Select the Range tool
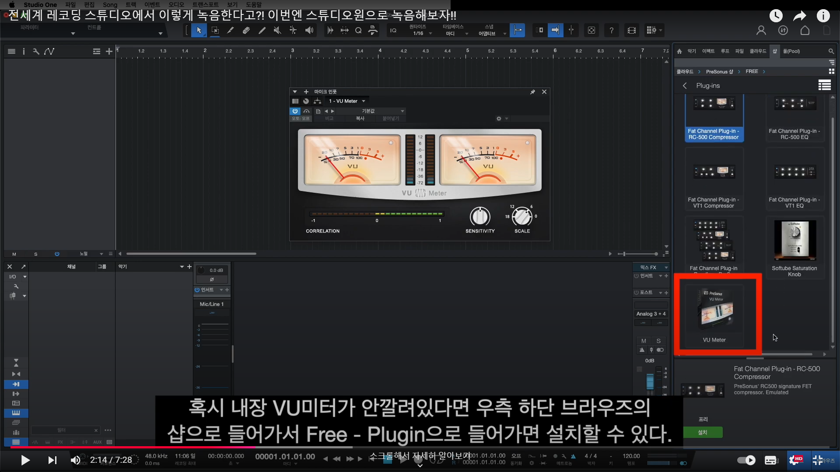Viewport: 840px width, 472px height. (x=215, y=30)
